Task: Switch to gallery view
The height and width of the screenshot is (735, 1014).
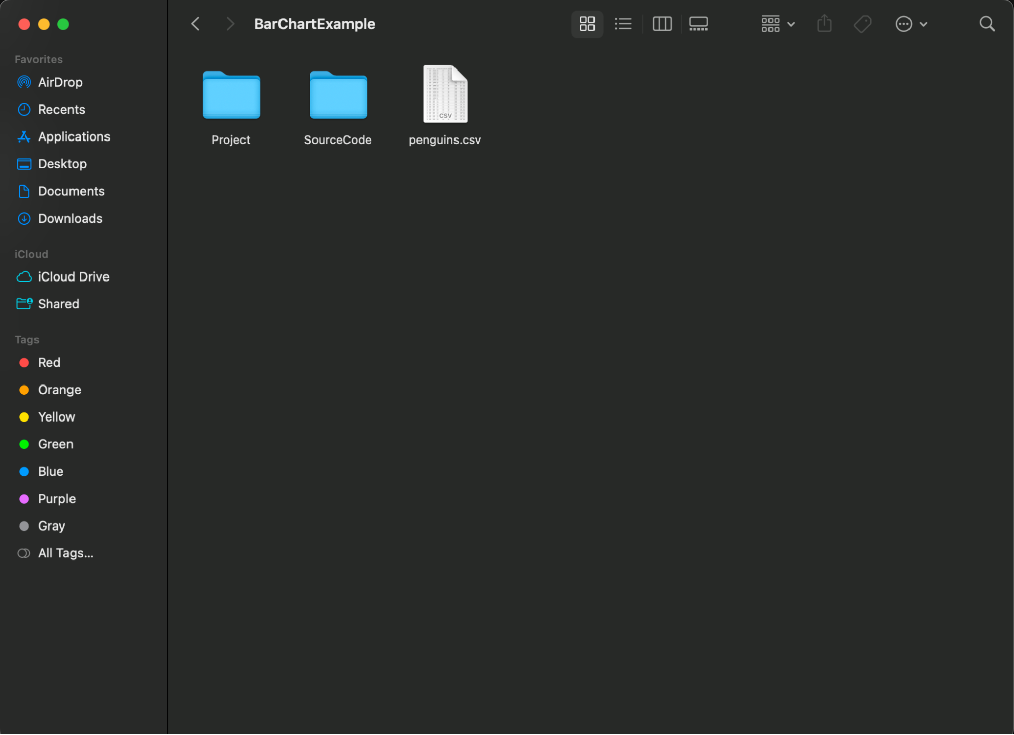Action: pos(697,24)
